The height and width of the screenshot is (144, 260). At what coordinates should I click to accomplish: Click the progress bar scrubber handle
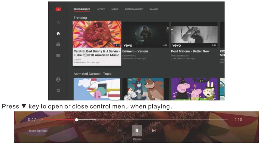pos(77,120)
